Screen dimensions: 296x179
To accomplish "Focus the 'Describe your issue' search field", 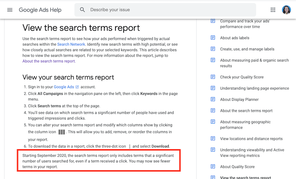I will tap(165, 10).
